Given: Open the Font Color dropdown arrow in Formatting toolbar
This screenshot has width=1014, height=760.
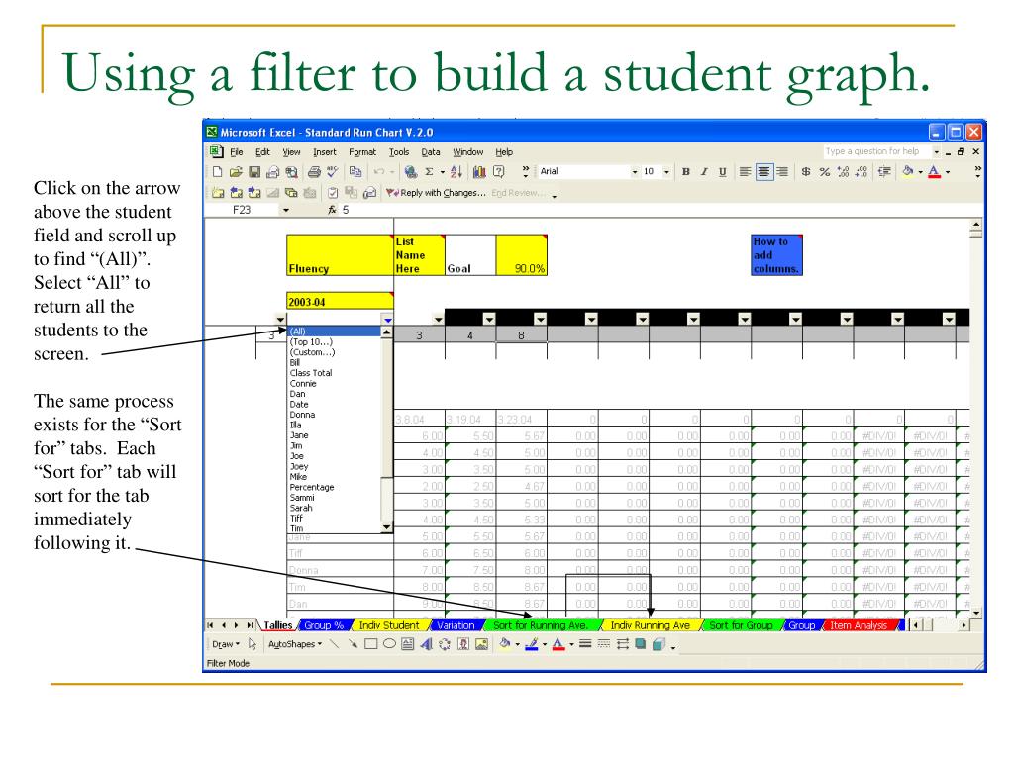Looking at the screenshot, I should click(948, 172).
